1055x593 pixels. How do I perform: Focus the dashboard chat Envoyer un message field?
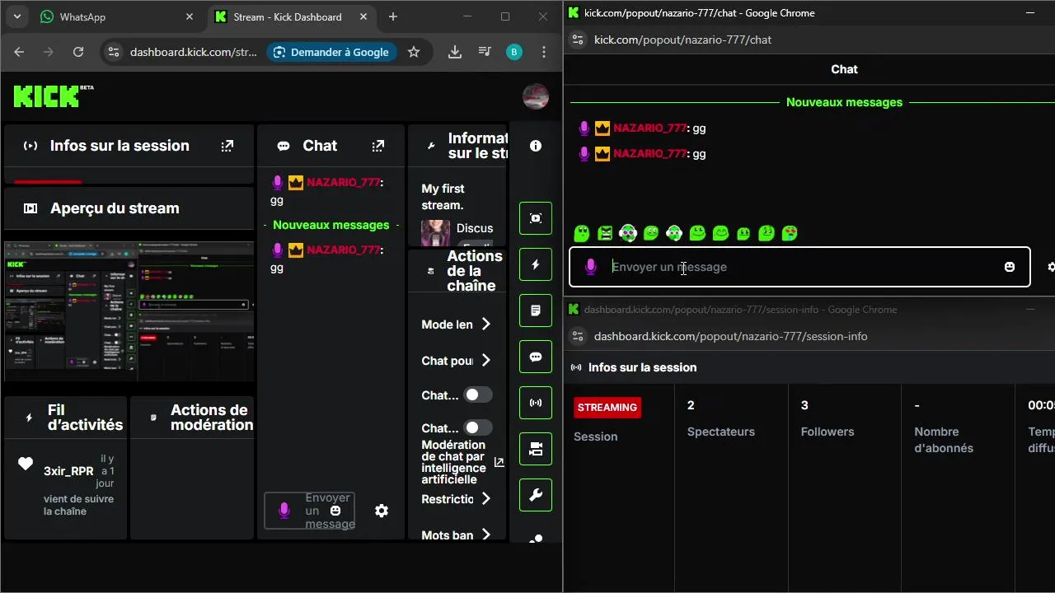(310, 511)
